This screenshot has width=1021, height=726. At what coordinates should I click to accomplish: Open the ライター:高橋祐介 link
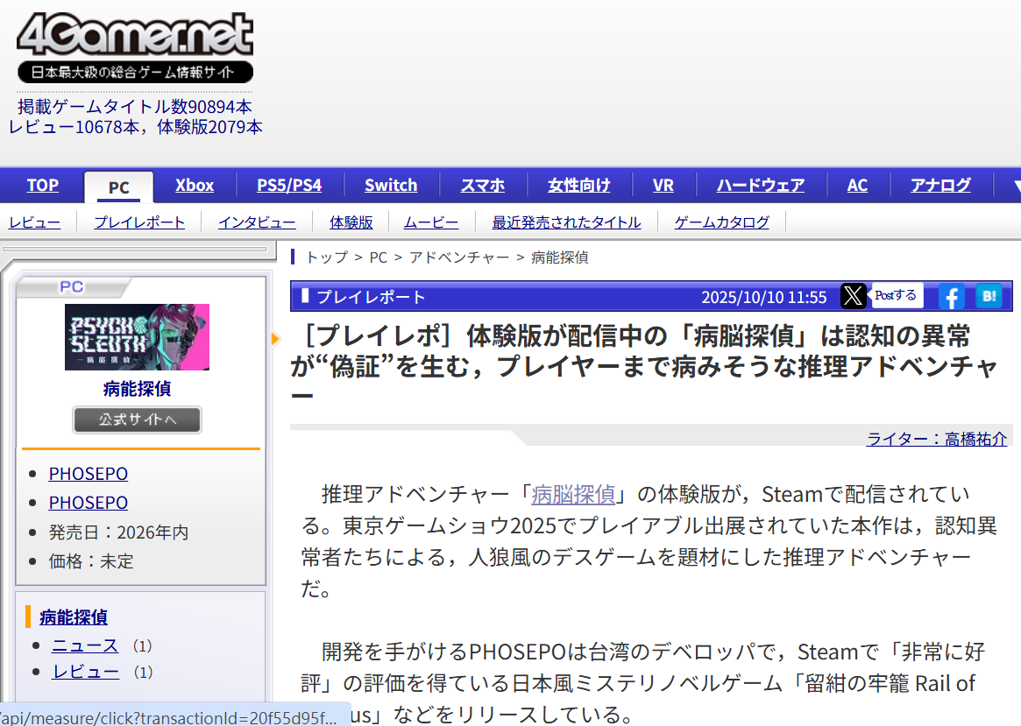click(936, 439)
